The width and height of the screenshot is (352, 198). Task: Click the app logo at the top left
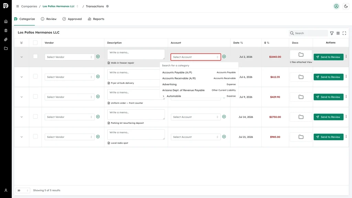click(x=6, y=6)
